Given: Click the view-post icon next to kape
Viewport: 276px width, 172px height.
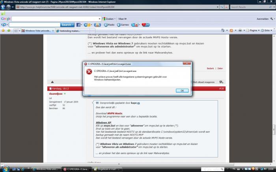Looking at the screenshot, I should point(138,103).
